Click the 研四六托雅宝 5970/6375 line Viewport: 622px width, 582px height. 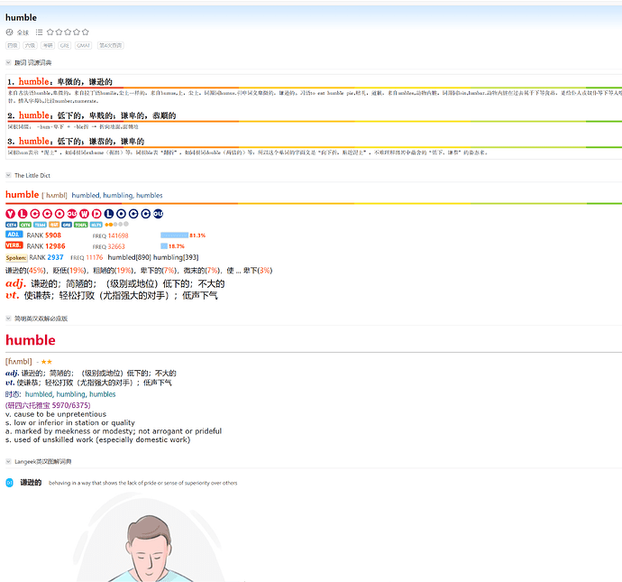[x=48, y=405]
